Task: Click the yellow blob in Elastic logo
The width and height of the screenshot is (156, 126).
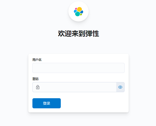Action: point(80,9)
